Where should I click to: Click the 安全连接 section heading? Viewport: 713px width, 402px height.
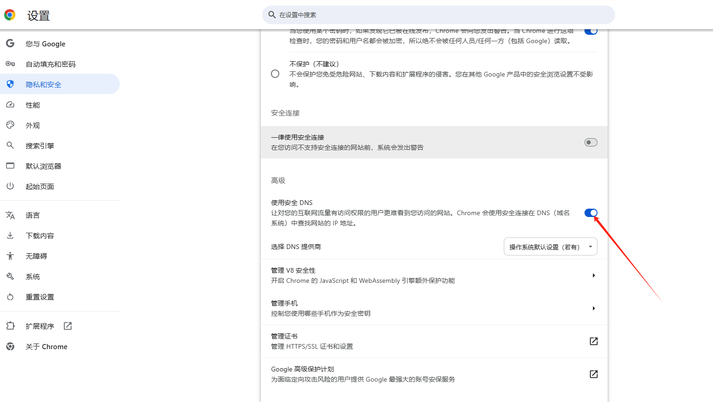(285, 113)
